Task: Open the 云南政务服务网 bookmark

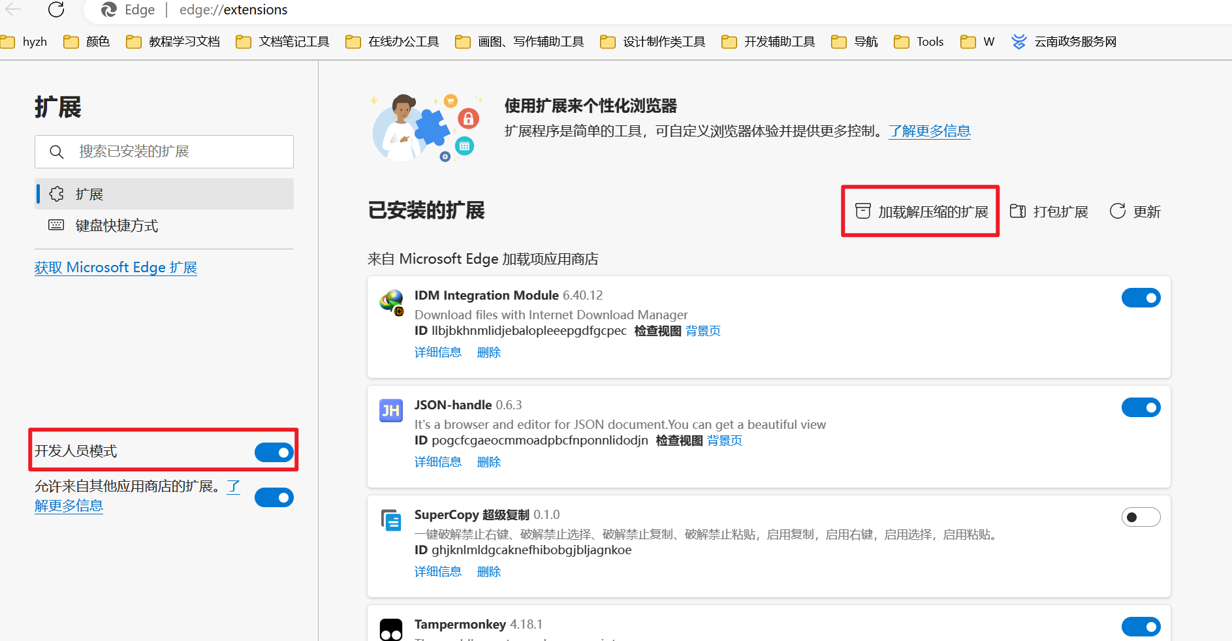Action: (x=1064, y=42)
